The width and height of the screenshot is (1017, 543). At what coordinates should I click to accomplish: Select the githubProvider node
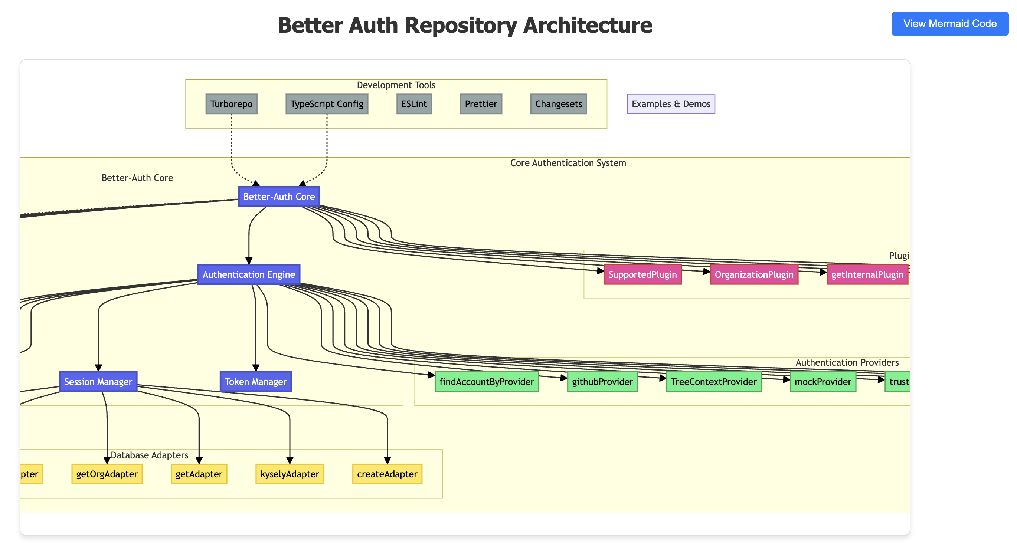coord(602,382)
